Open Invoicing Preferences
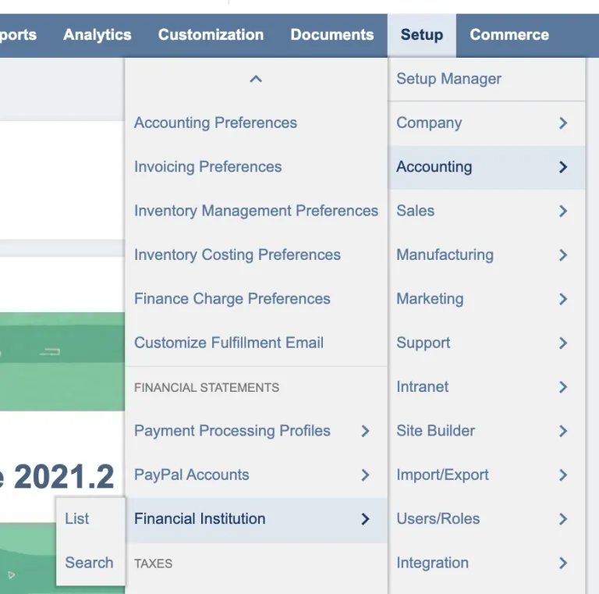Image resolution: width=599 pixels, height=594 pixels. pyautogui.click(x=207, y=167)
